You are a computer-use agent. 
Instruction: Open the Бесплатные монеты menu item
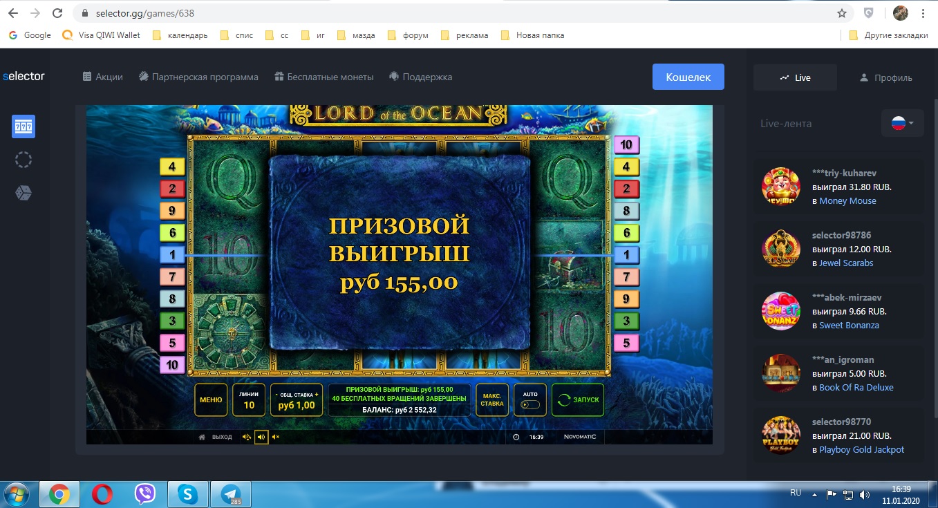pos(323,77)
